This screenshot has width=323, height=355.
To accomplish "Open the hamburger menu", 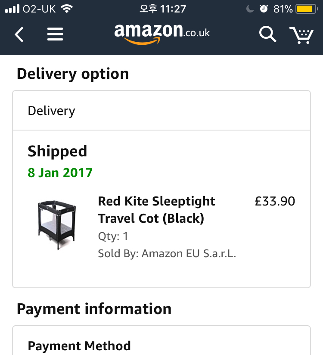I will point(55,34).
